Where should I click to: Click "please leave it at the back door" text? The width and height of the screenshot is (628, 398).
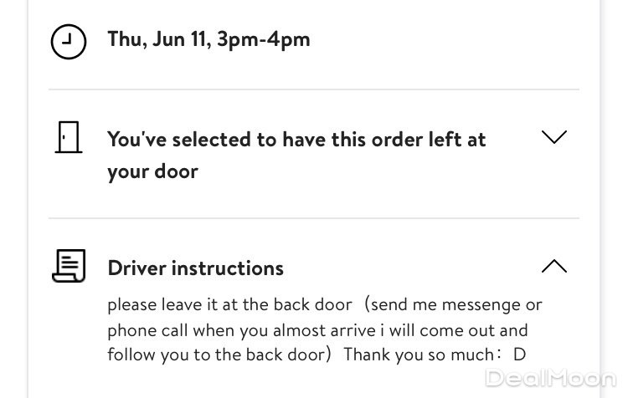click(218, 304)
